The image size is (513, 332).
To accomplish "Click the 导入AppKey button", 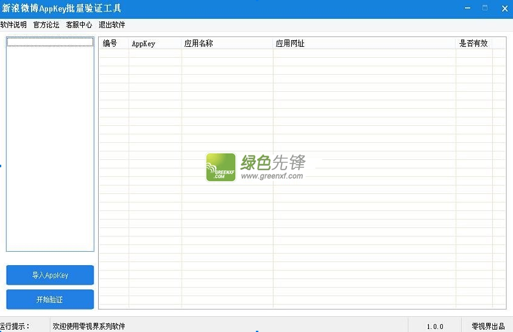I will tap(50, 275).
